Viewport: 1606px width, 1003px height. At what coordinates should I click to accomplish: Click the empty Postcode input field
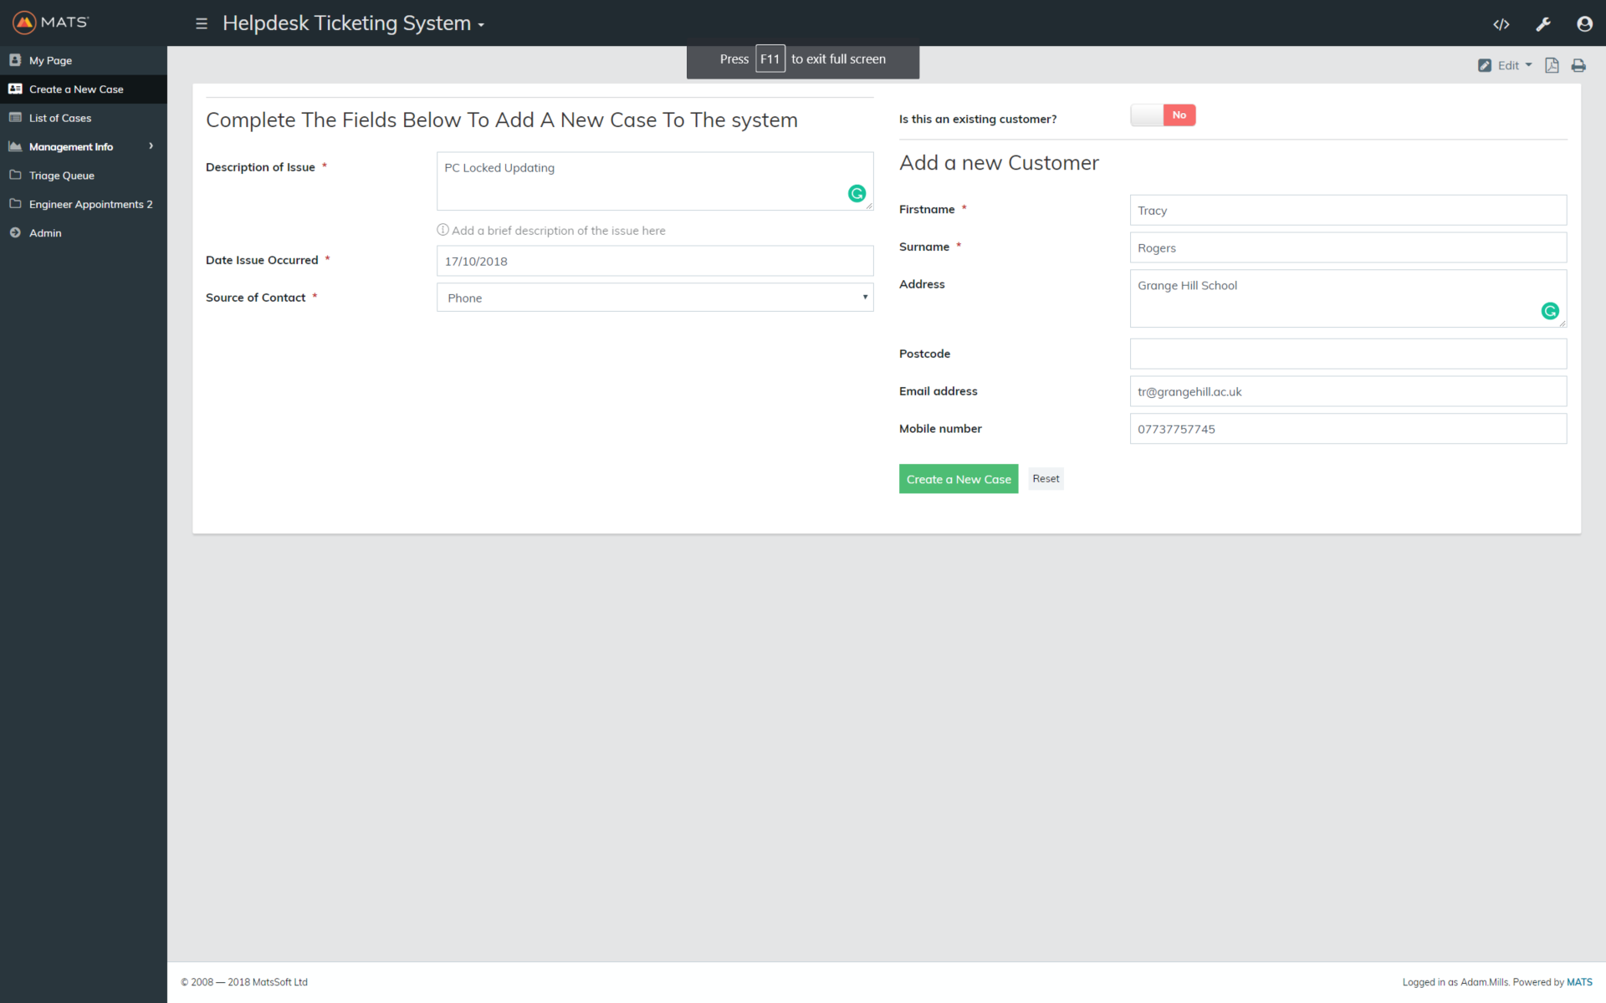(1348, 354)
